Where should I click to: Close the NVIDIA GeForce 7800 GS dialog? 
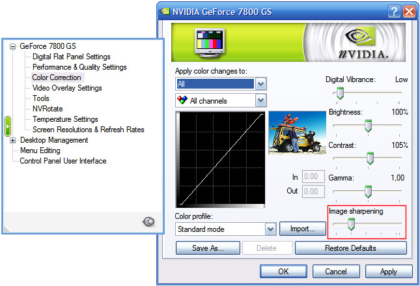(x=410, y=12)
